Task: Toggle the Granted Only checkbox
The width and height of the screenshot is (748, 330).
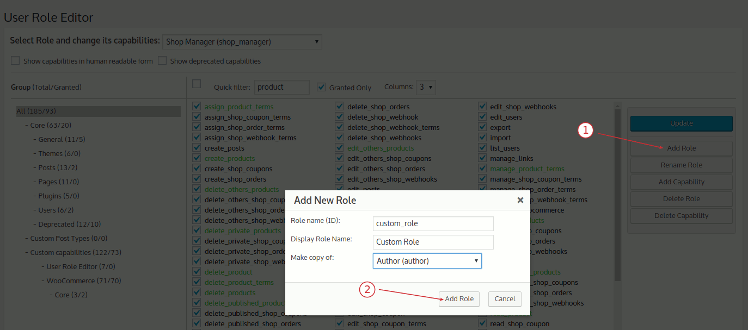Action: (x=321, y=87)
